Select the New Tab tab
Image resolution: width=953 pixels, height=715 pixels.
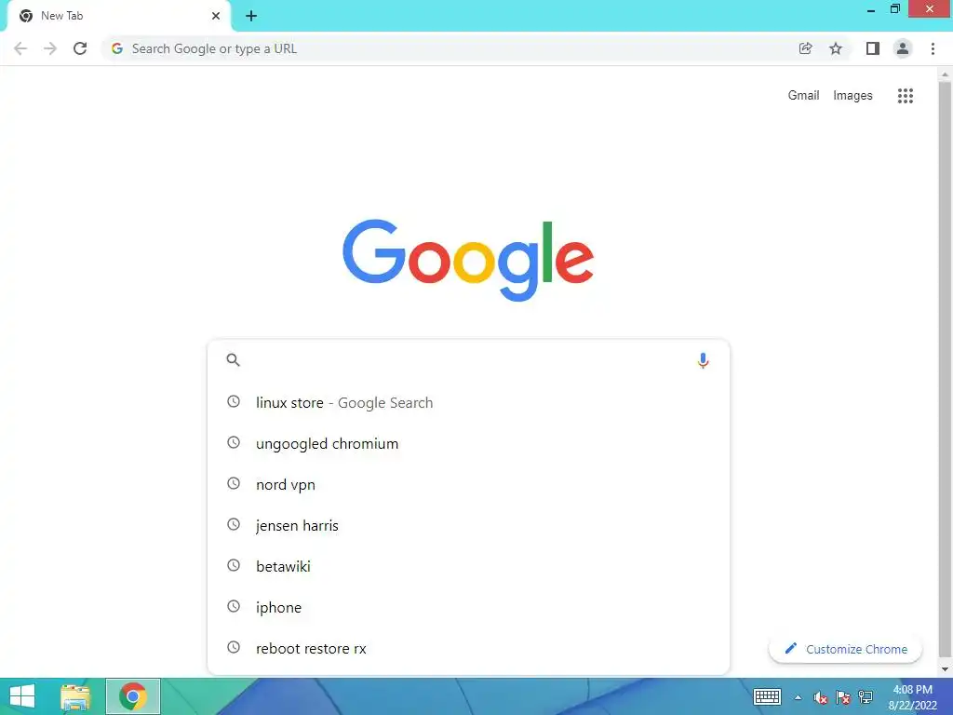click(x=118, y=16)
